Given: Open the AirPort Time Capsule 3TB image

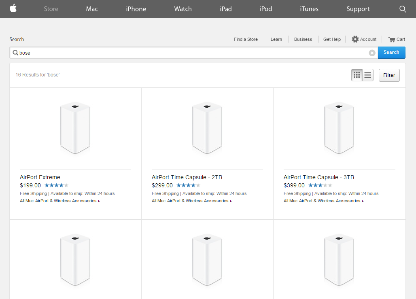Looking at the screenshot, I should 339,127.
